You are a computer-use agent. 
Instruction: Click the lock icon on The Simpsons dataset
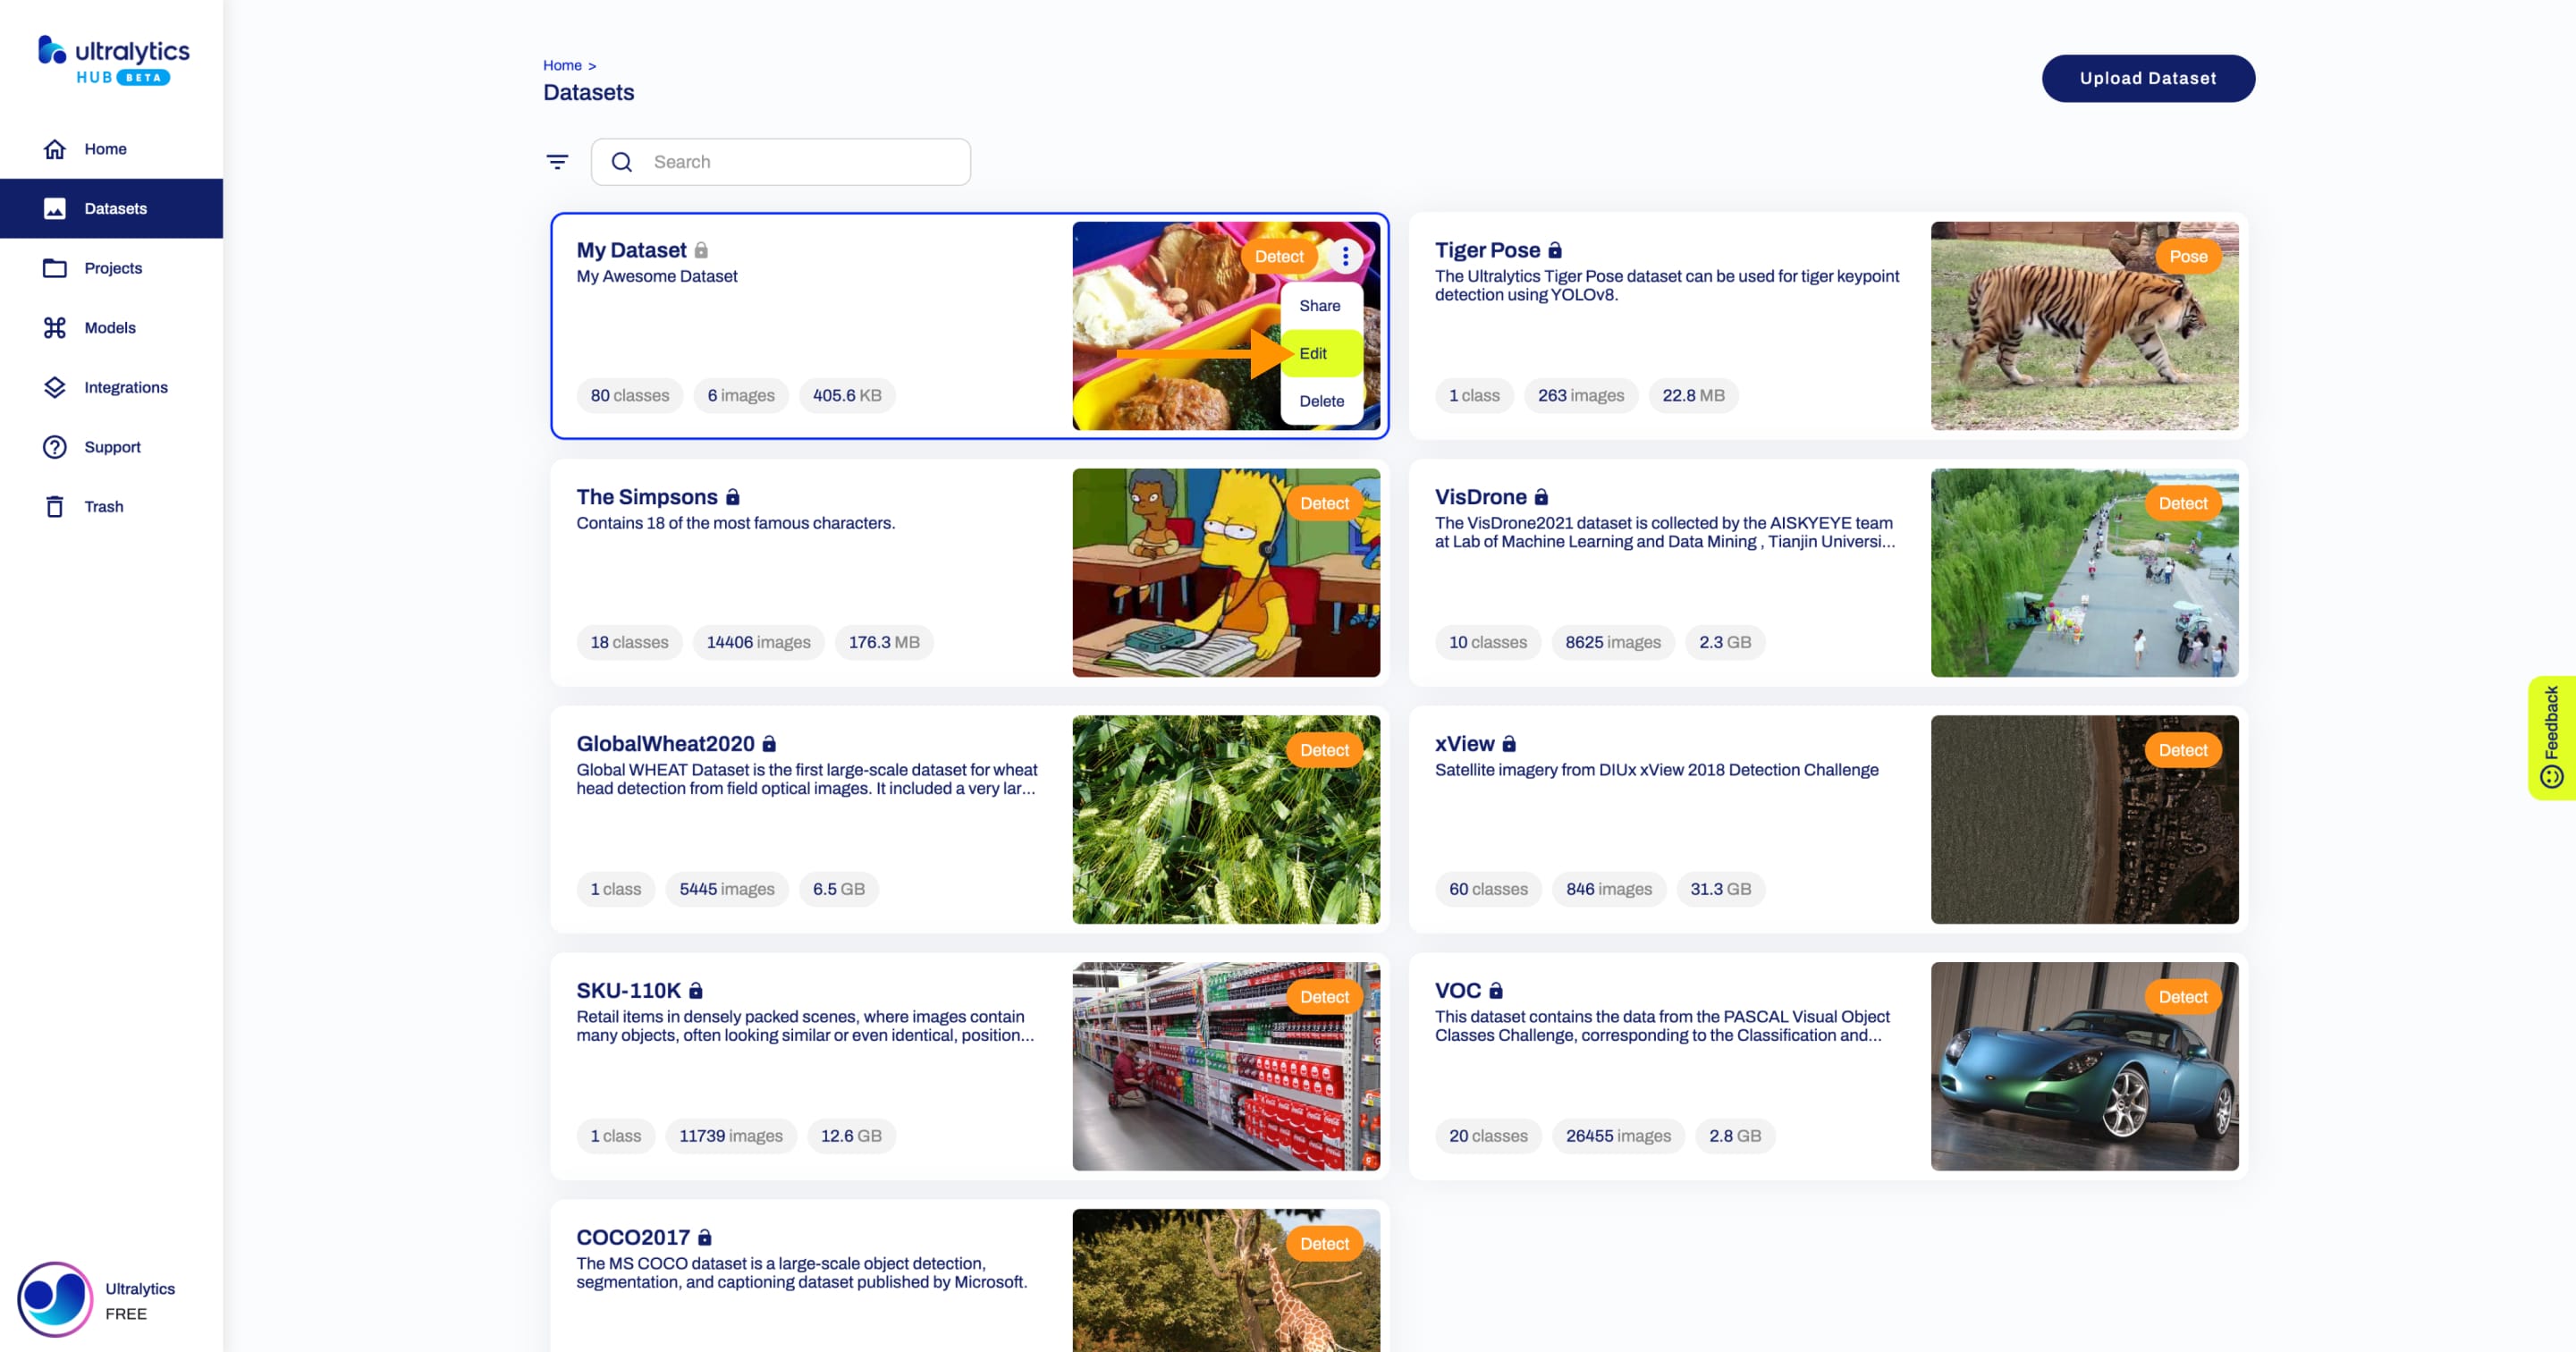coord(734,497)
